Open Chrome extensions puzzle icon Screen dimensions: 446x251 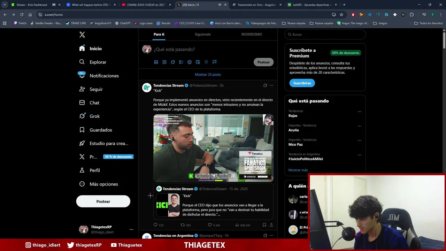click(412, 15)
